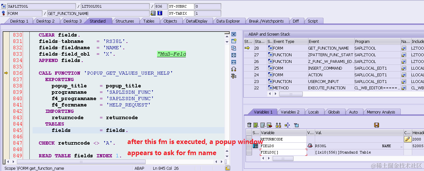This screenshot has height=171, width=424.
Task: Open the Globals tab
Action: coord(334,112)
